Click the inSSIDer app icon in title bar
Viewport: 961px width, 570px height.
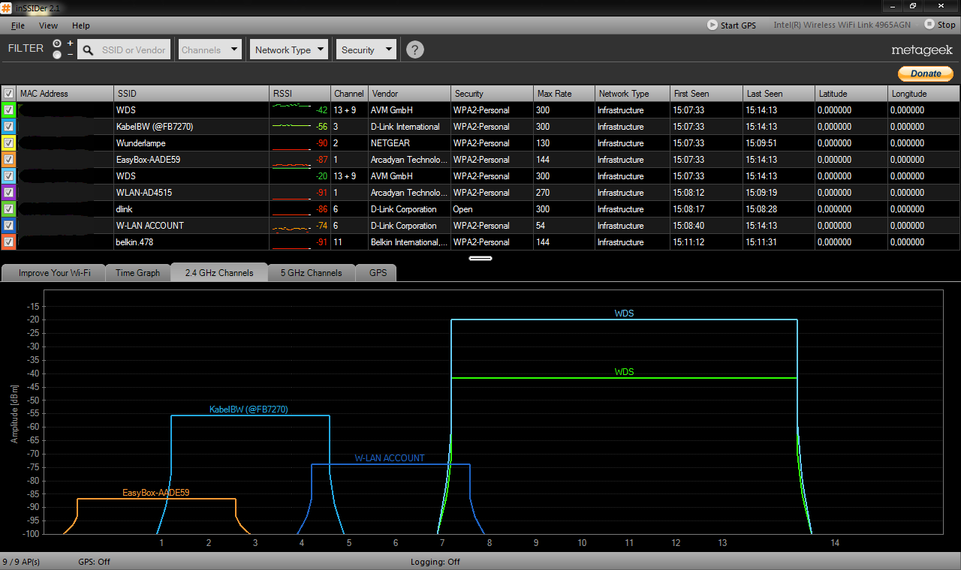coord(7,7)
